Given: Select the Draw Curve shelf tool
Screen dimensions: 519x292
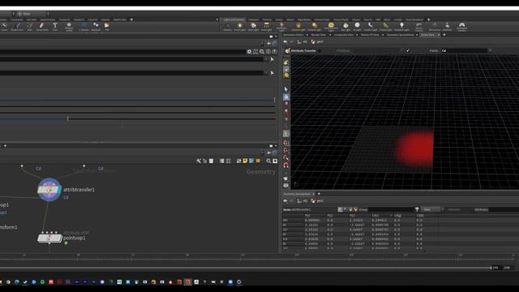Looking at the screenshot, I should [17, 27].
